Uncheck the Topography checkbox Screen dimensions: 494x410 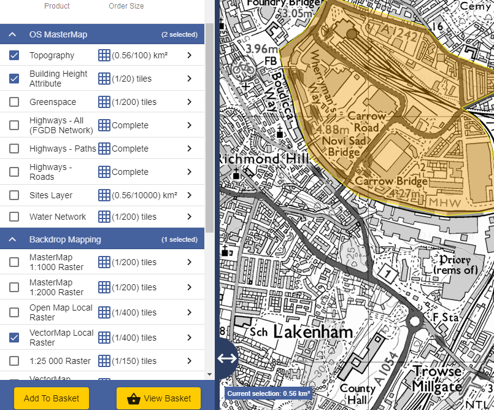(x=14, y=55)
